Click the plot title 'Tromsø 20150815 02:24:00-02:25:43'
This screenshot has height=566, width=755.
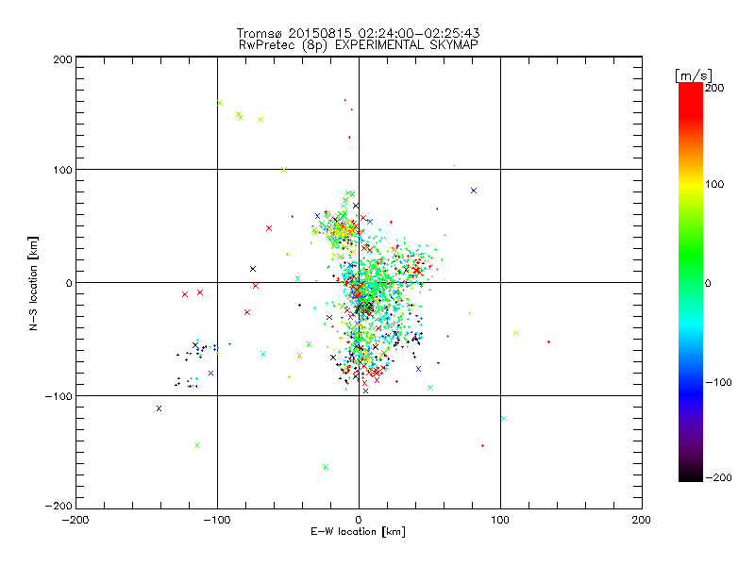pyautogui.click(x=358, y=33)
